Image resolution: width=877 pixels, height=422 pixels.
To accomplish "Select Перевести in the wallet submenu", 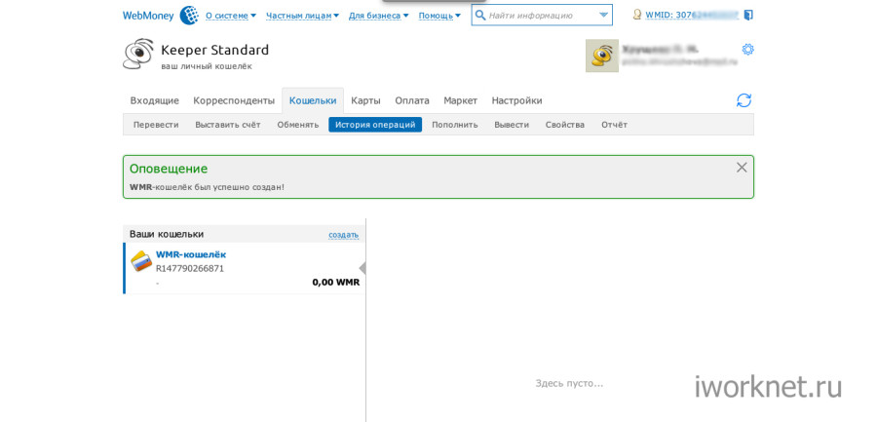I will coord(156,125).
